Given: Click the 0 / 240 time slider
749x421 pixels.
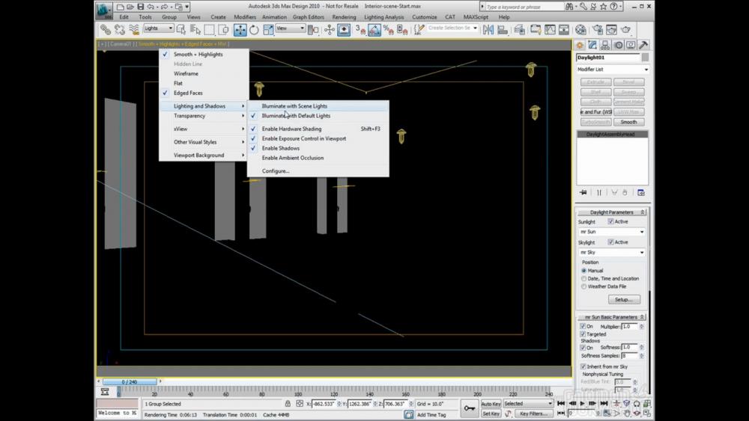Looking at the screenshot, I should [x=130, y=381].
